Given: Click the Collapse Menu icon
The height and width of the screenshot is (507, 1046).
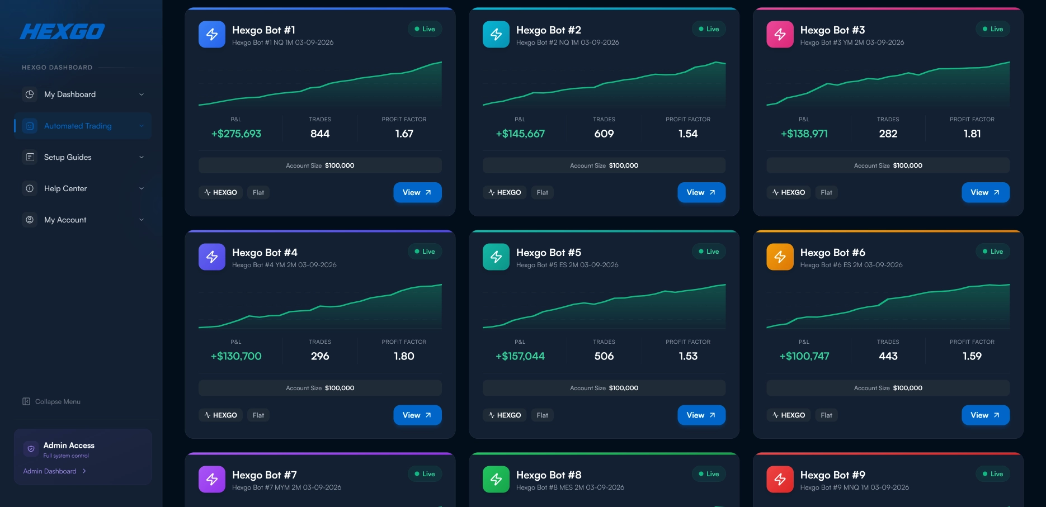Looking at the screenshot, I should (26, 401).
